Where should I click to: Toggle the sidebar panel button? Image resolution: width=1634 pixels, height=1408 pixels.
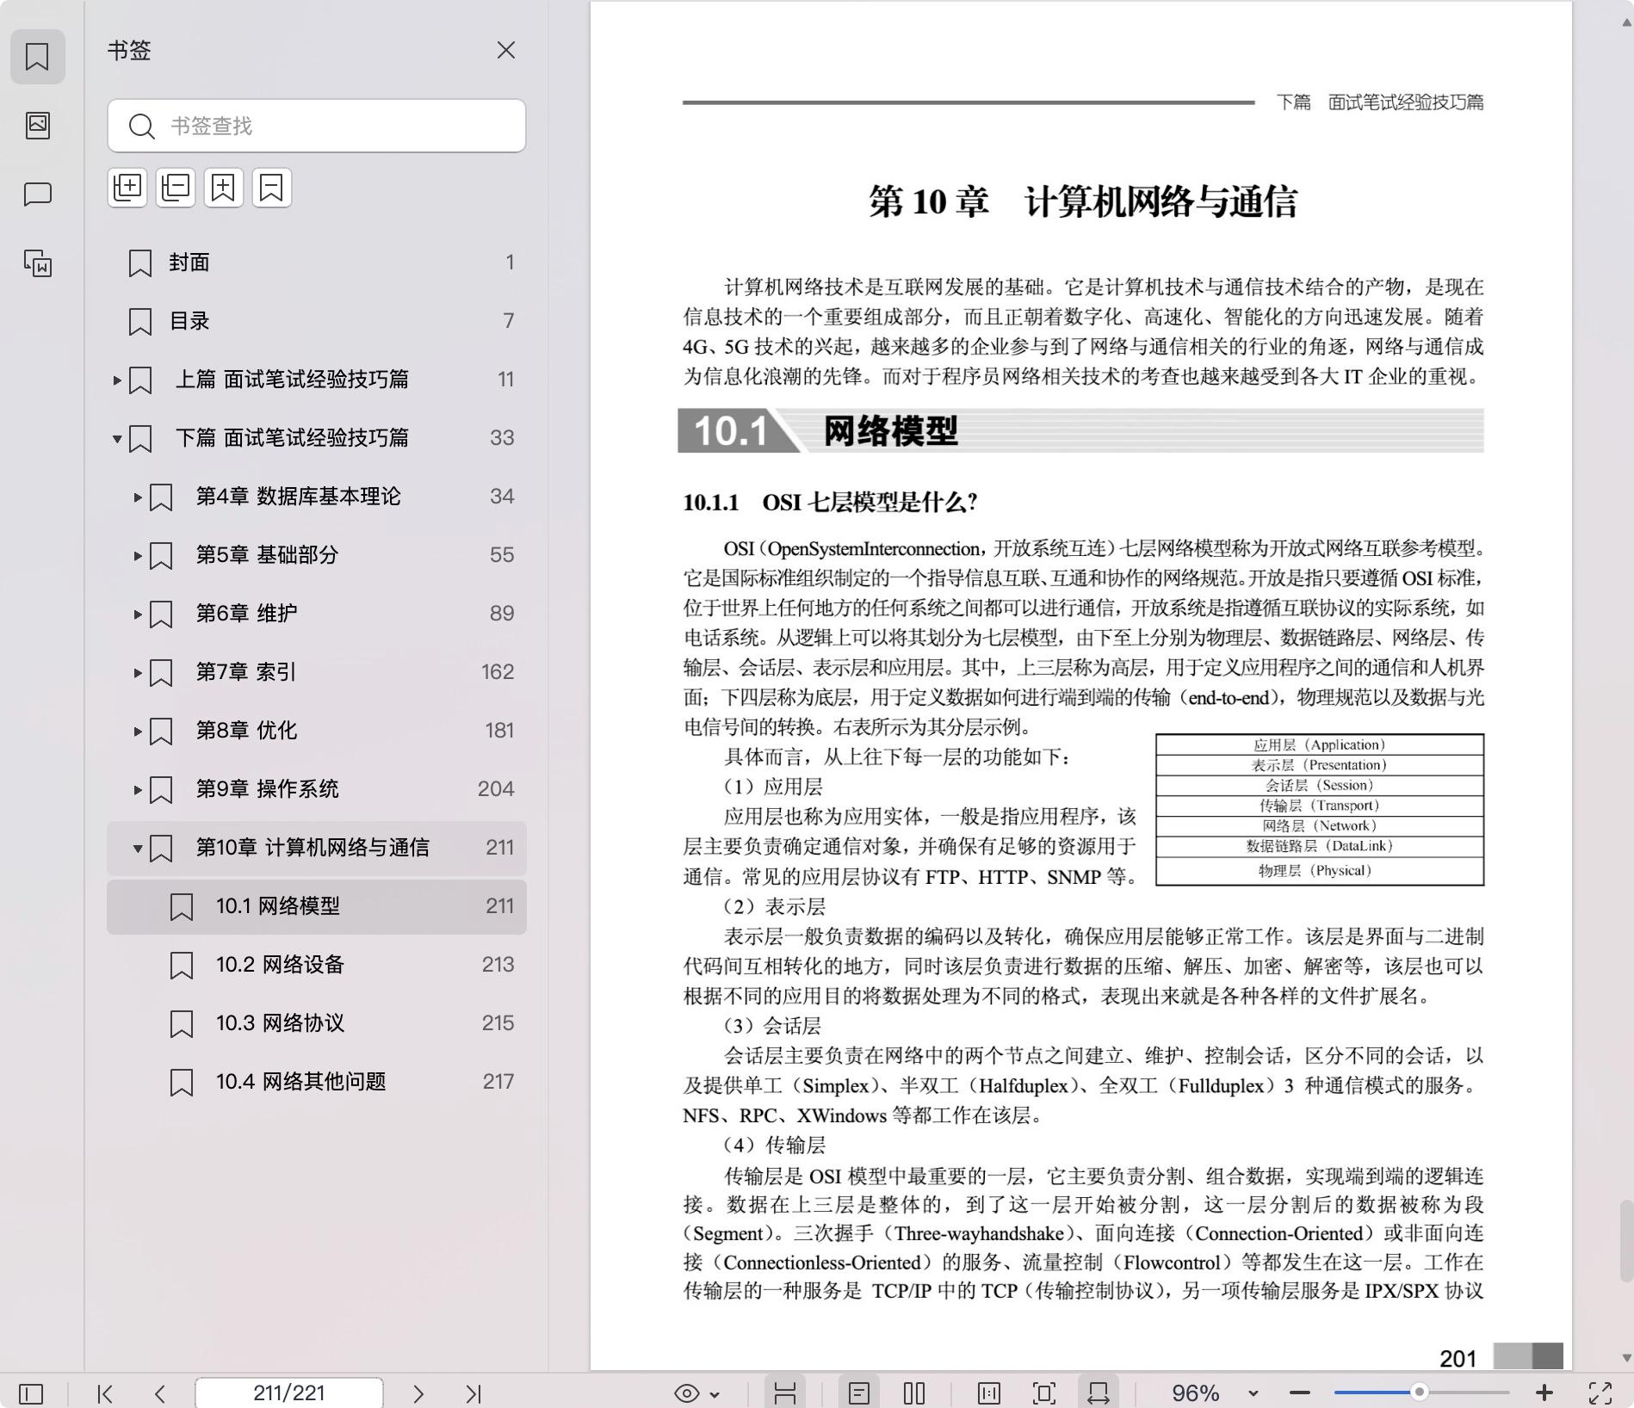click(x=31, y=1393)
